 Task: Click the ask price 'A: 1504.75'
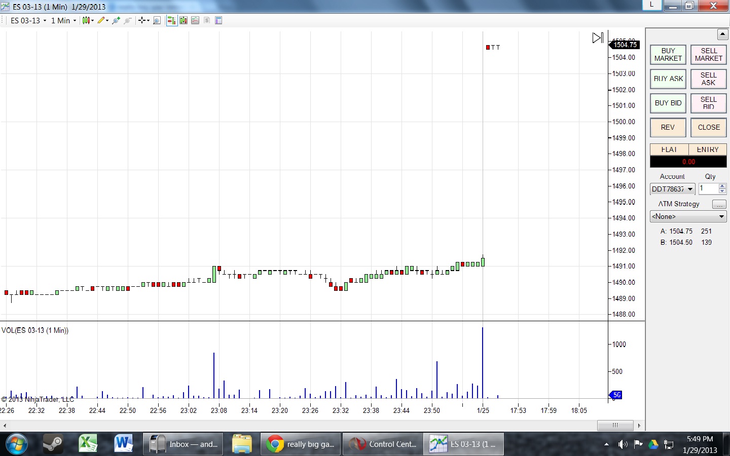click(676, 231)
